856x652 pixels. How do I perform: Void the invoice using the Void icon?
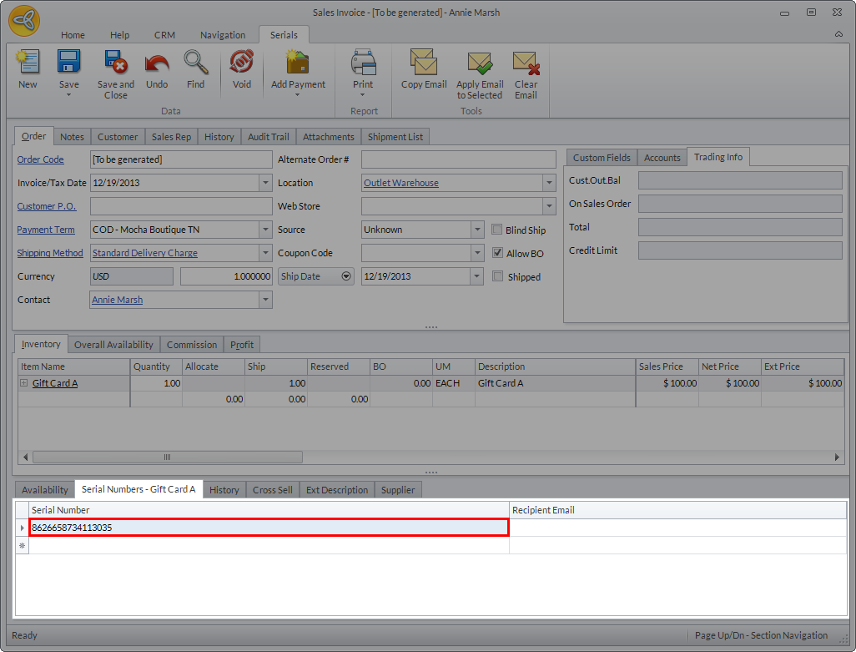click(241, 64)
